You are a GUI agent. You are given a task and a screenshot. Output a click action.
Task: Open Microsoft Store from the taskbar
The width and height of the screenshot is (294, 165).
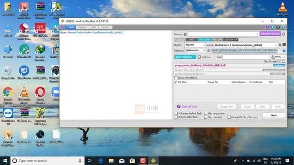pos(132,161)
